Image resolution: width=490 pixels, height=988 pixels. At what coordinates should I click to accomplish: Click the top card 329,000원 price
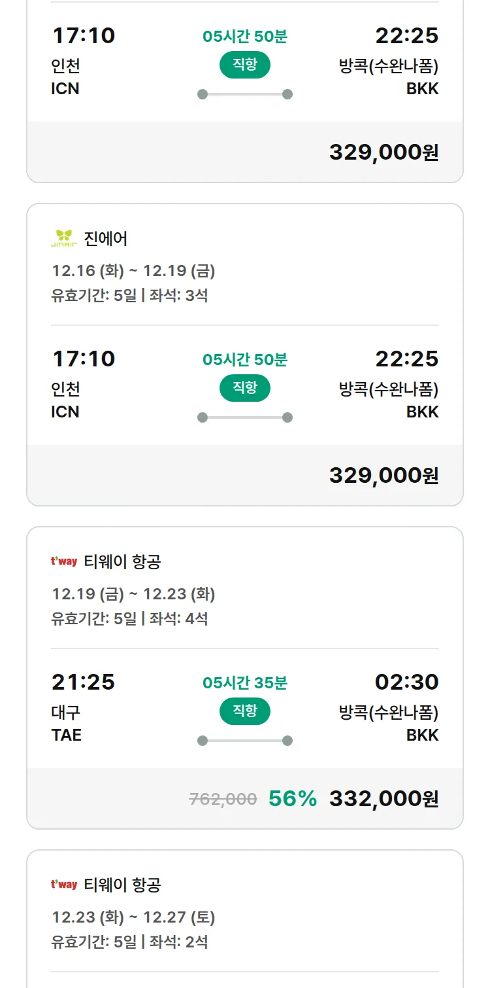pyautogui.click(x=384, y=152)
